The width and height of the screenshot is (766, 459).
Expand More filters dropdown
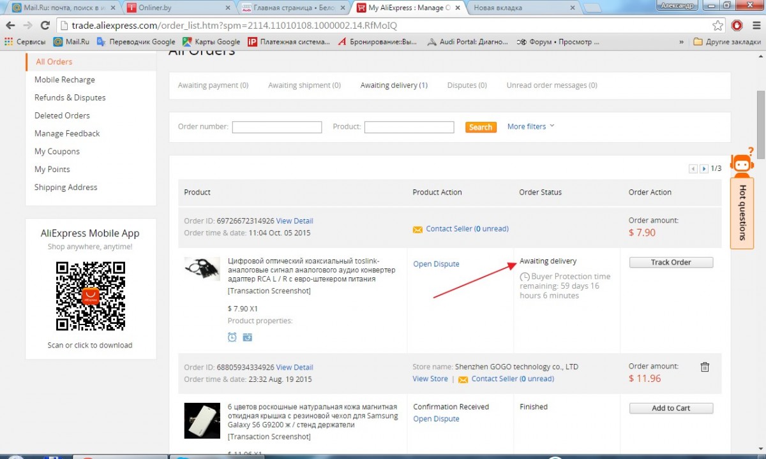[531, 126]
